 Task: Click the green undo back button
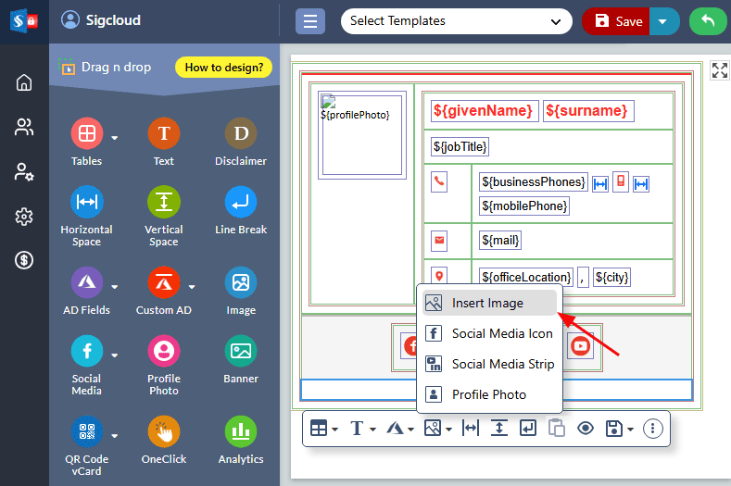[708, 21]
